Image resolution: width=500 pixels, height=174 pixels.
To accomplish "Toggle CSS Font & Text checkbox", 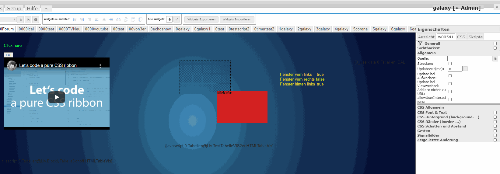I will pos(495,113).
